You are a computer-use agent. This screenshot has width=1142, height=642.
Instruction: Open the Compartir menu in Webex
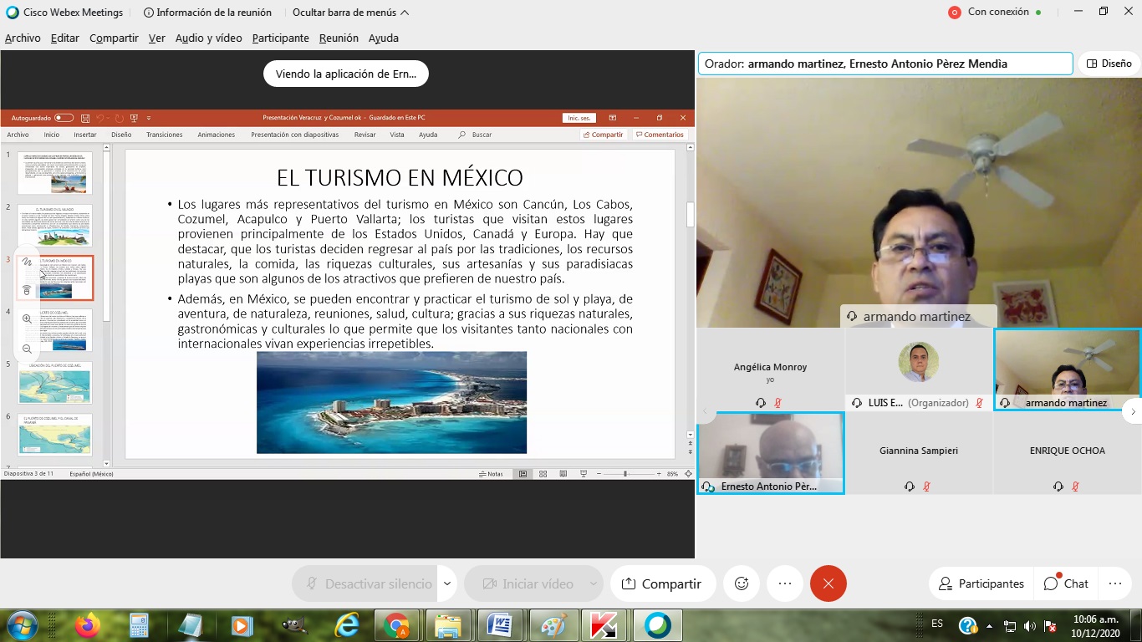click(114, 38)
